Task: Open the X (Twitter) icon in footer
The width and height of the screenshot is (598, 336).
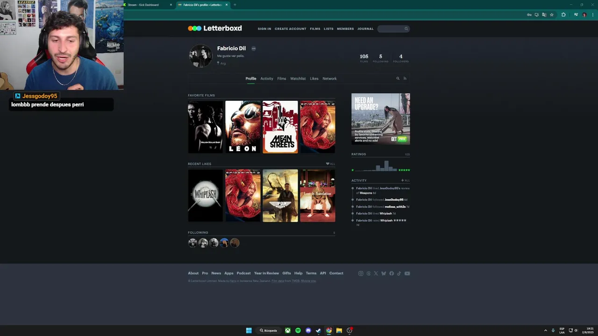Action: pos(376,273)
